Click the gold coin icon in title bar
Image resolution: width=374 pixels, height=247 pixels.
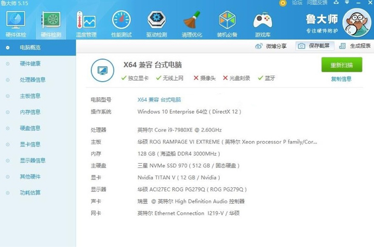point(283,3)
